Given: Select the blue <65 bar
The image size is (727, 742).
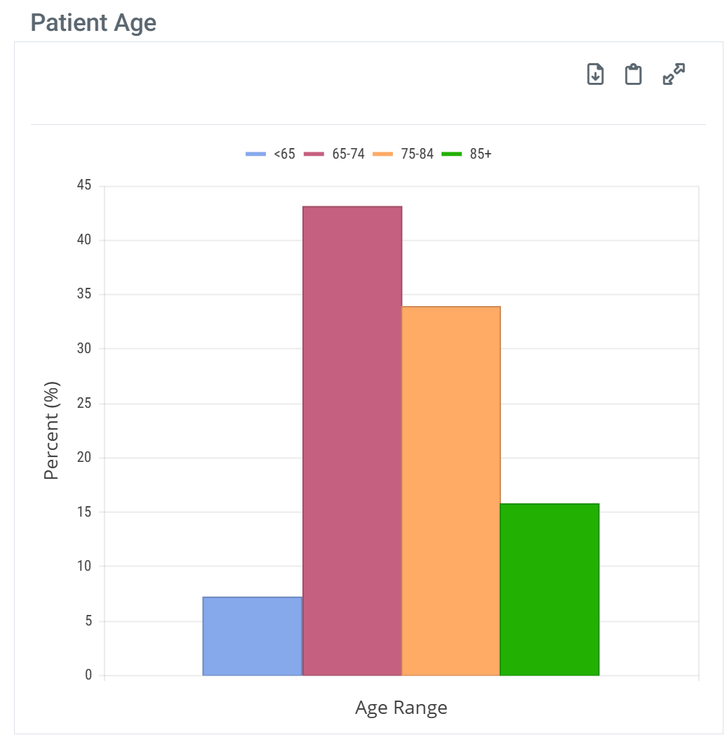Looking at the screenshot, I should point(253,636).
